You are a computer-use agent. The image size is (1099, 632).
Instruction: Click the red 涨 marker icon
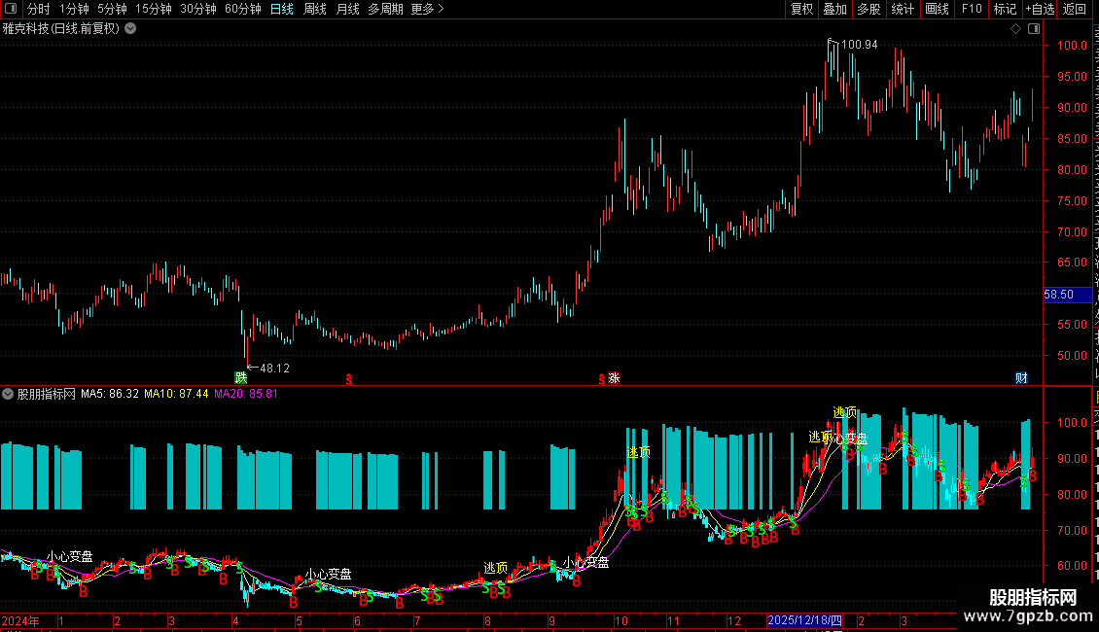click(614, 377)
